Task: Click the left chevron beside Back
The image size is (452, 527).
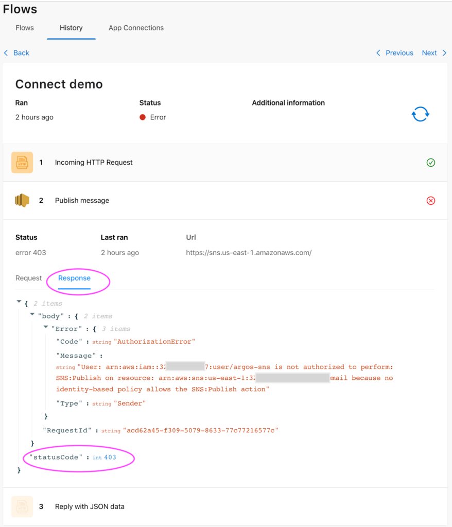Action: point(6,53)
